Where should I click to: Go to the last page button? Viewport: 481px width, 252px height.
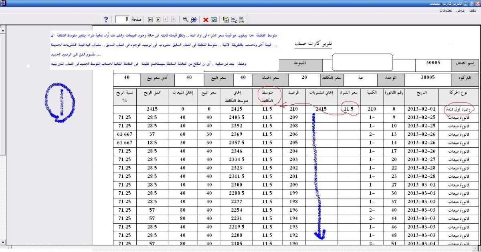click(151, 19)
